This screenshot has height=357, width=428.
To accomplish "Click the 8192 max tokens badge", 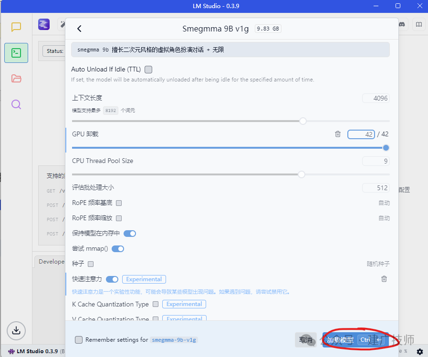I will click(x=111, y=111).
